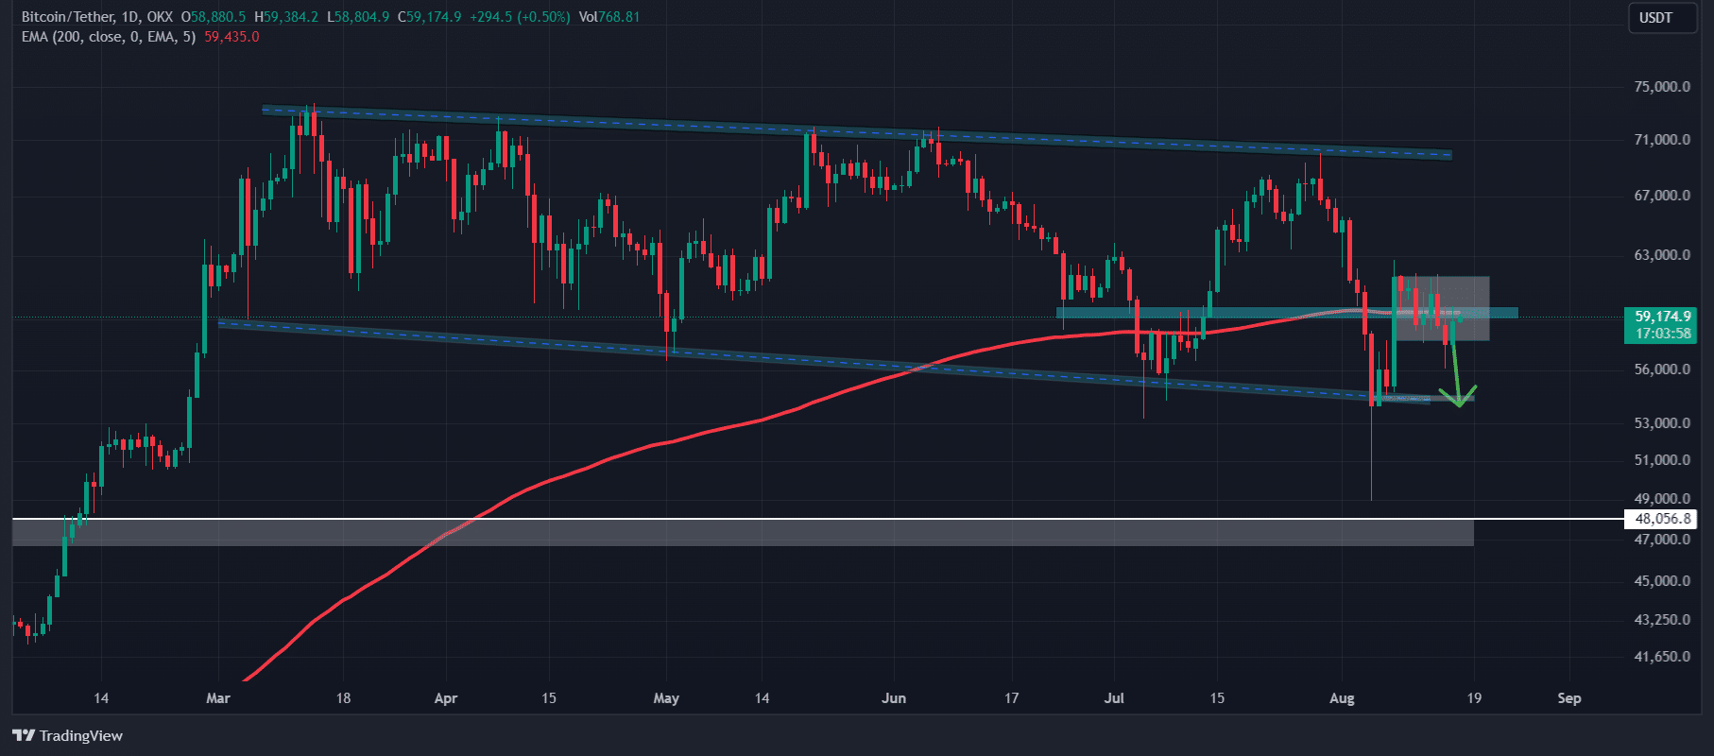Click the 45,000.0 price axis label

[1662, 581]
